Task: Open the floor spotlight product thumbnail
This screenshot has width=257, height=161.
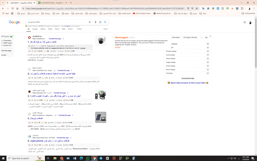Action: click(x=101, y=41)
